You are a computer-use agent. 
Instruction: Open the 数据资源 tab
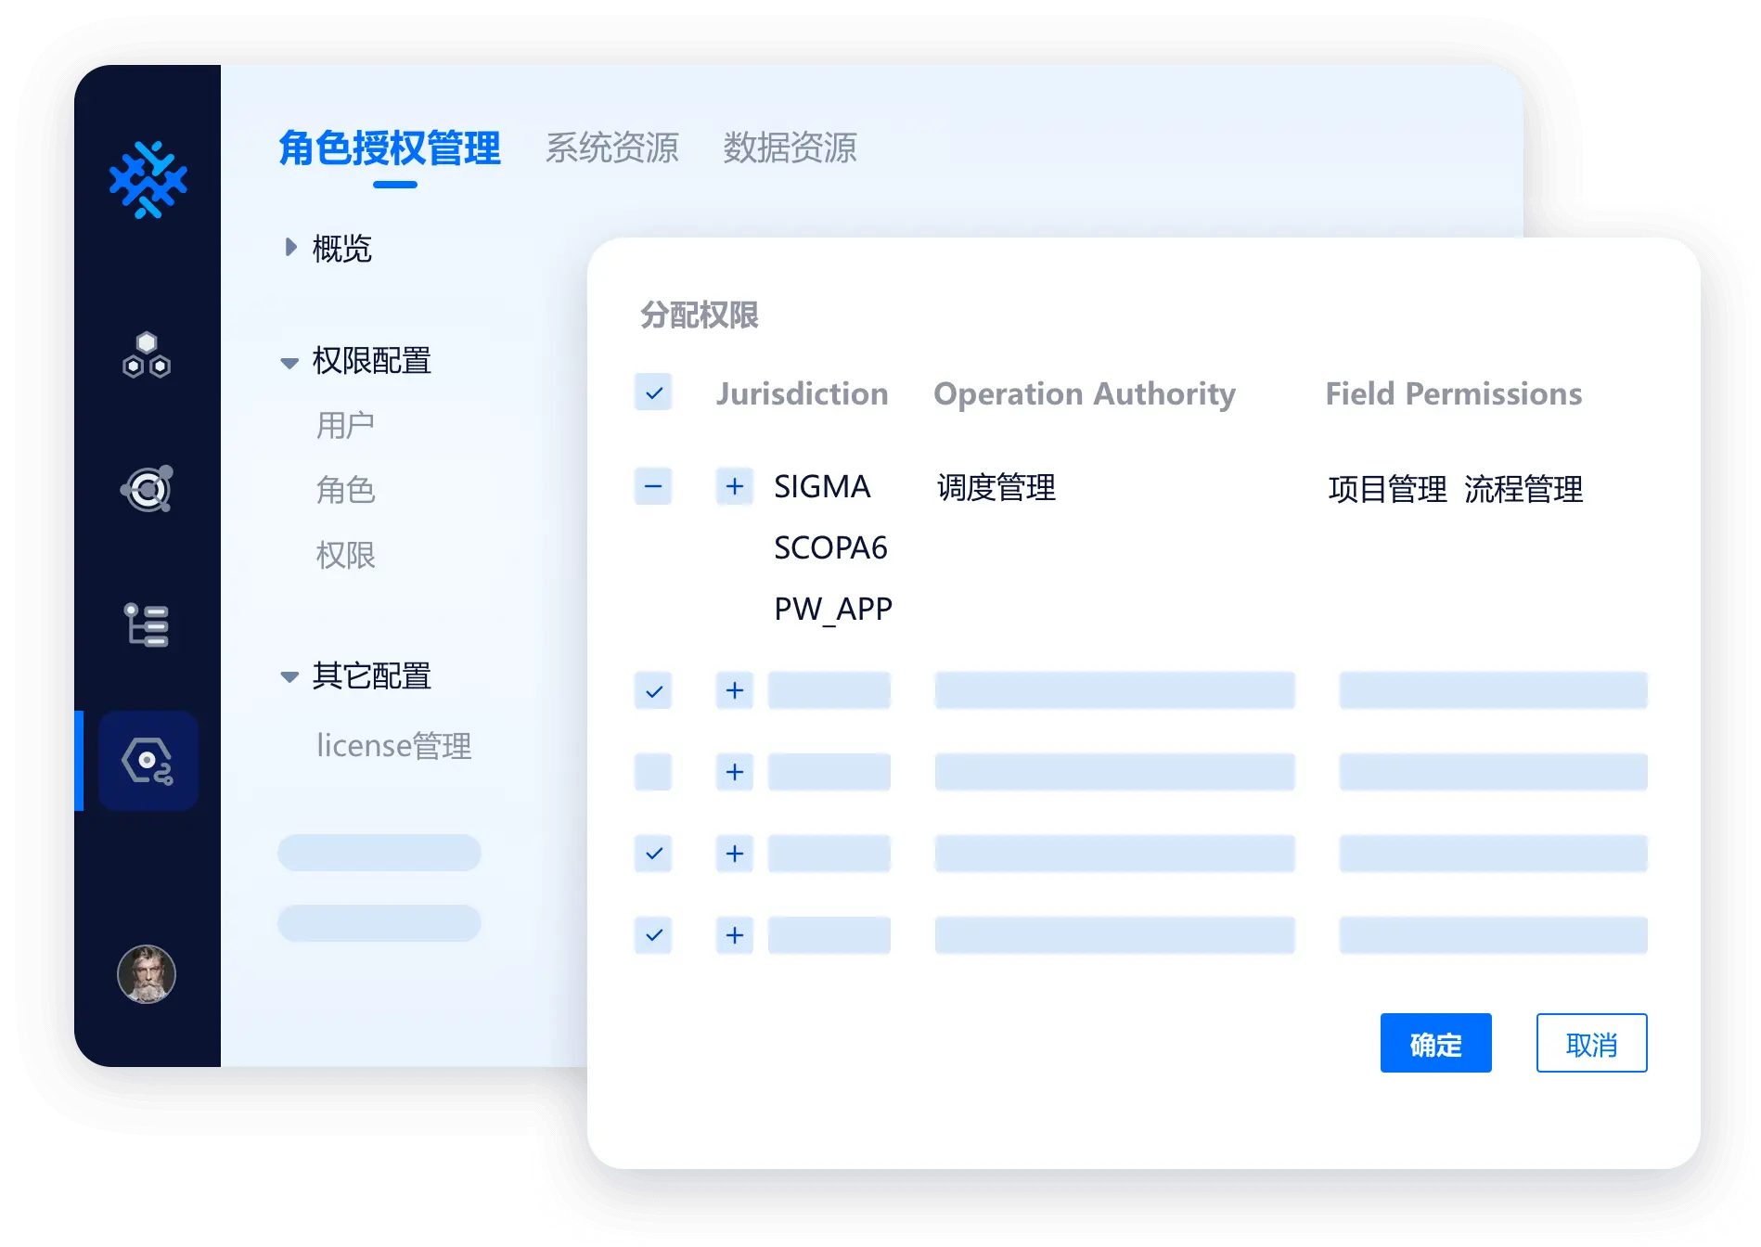pos(790,148)
